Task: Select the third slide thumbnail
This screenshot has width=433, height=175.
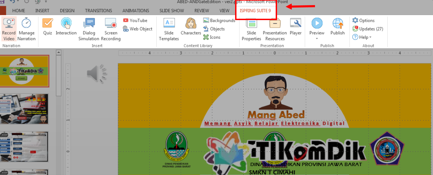Action: [24, 146]
